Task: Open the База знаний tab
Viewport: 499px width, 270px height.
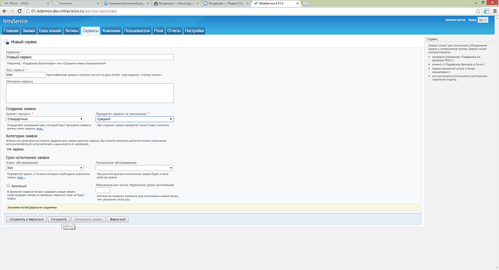Action: click(50, 31)
